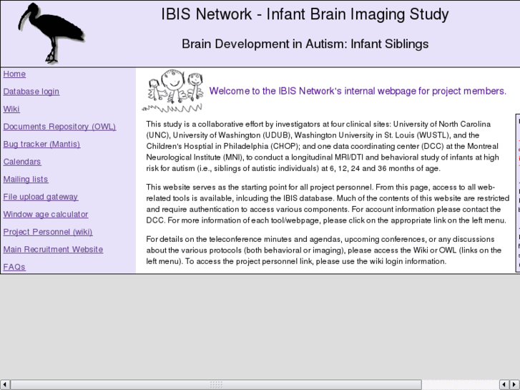Click the paragraph starting "For details on the teleconference"

click(x=324, y=250)
